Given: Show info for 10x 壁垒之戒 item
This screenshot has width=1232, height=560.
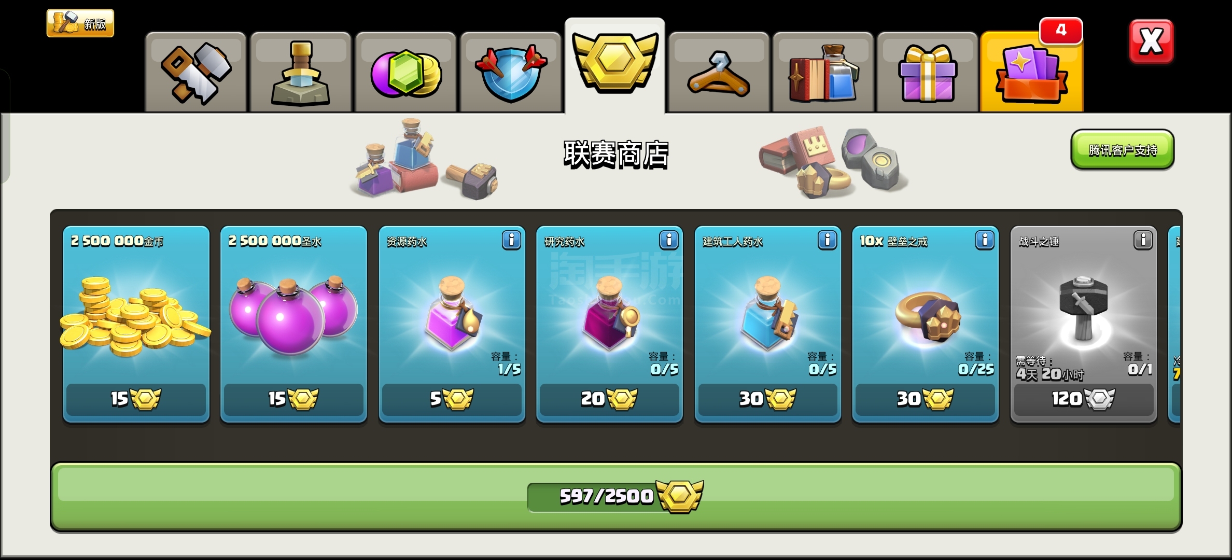Looking at the screenshot, I should pyautogui.click(x=985, y=240).
